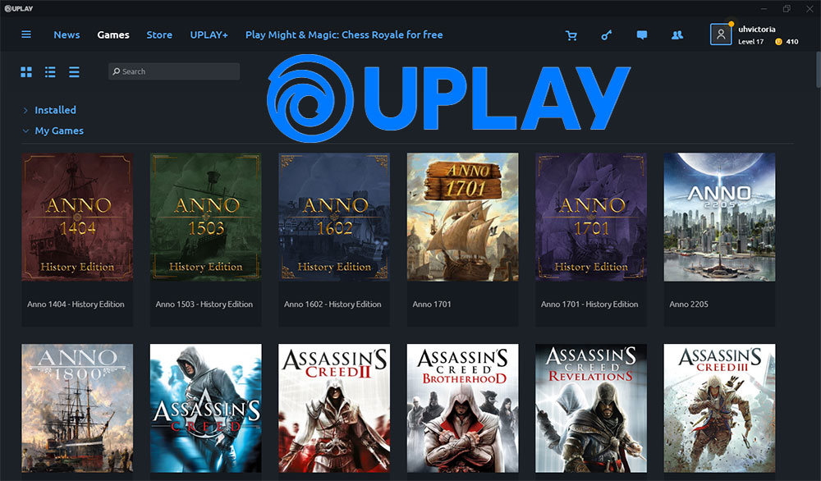Click the "Anno 1404 - History Edition" title text

(x=76, y=304)
